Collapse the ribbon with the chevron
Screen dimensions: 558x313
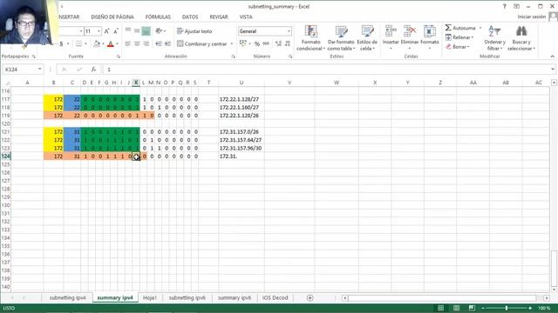click(552, 57)
